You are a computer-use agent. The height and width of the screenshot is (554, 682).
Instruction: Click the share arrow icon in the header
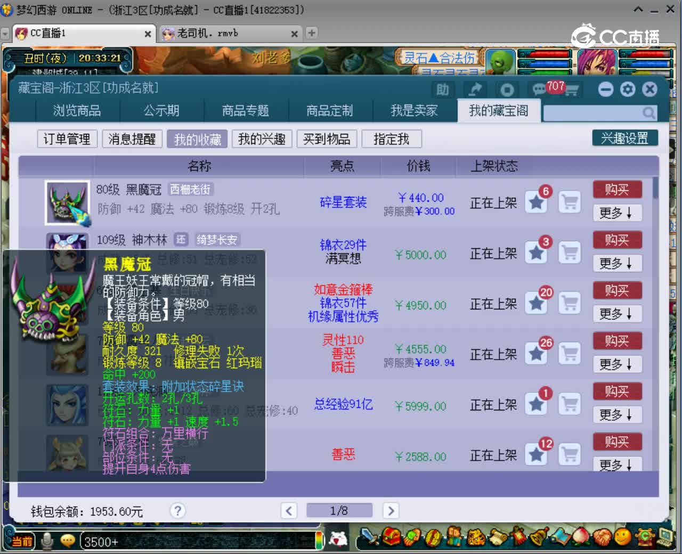(475, 89)
